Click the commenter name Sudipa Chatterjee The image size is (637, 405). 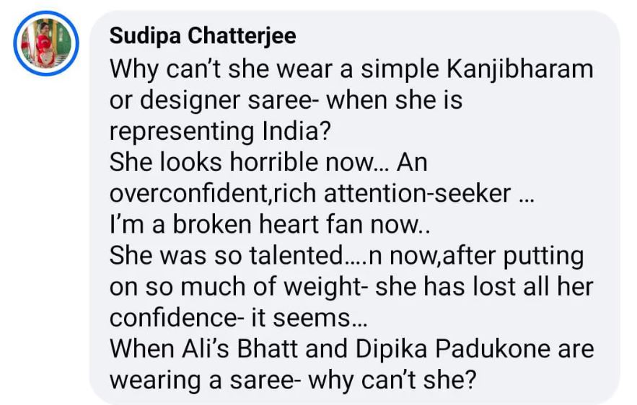[203, 35]
